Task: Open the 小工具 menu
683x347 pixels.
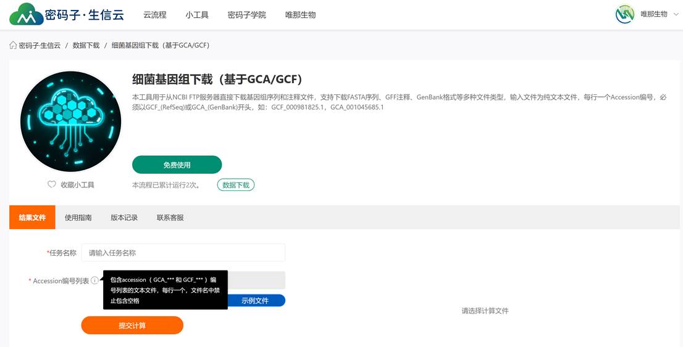Action: click(197, 15)
